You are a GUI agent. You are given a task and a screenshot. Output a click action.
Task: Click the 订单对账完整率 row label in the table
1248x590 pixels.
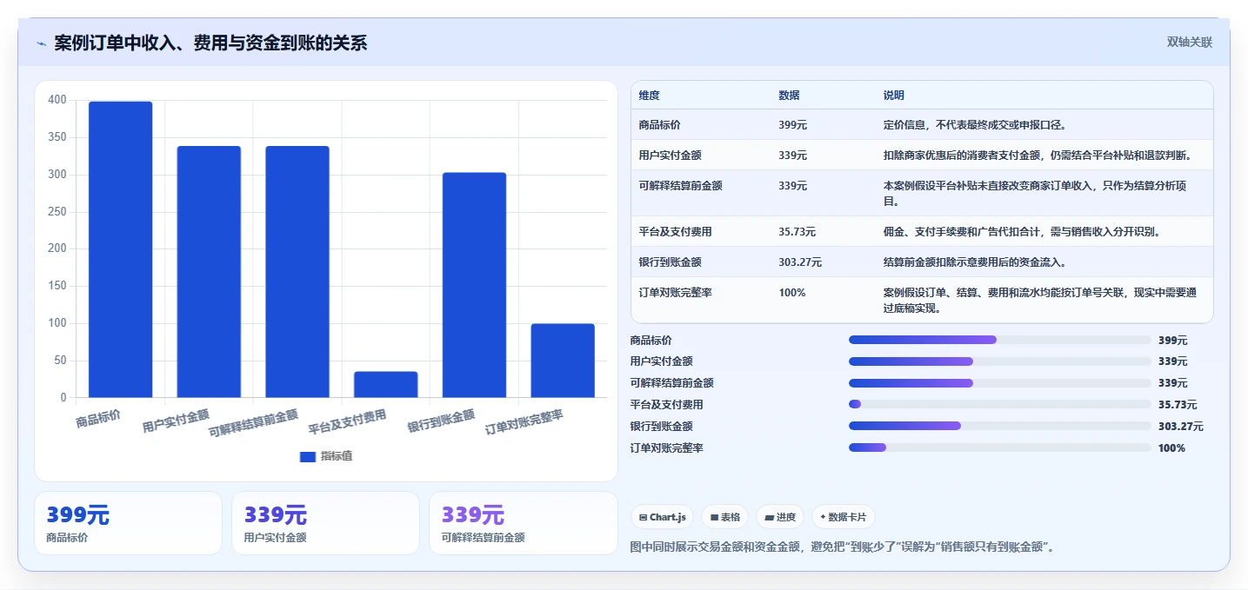675,293
